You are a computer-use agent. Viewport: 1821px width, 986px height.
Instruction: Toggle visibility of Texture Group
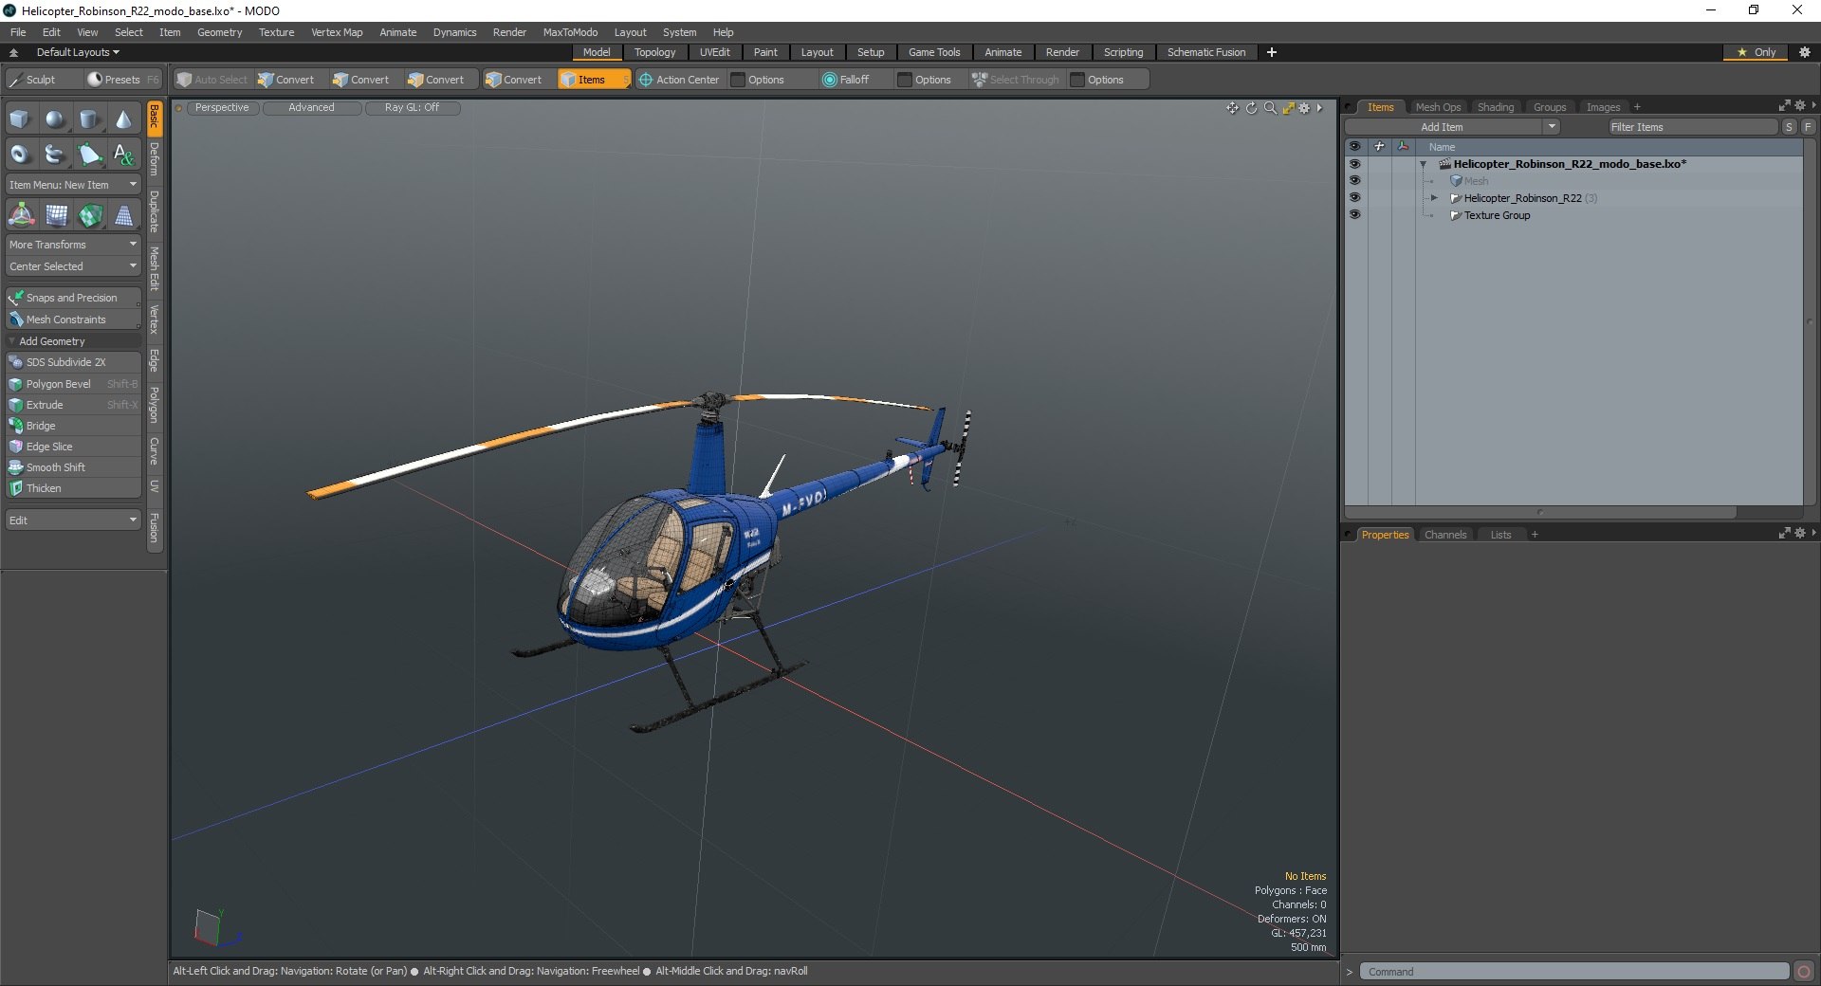click(1354, 215)
